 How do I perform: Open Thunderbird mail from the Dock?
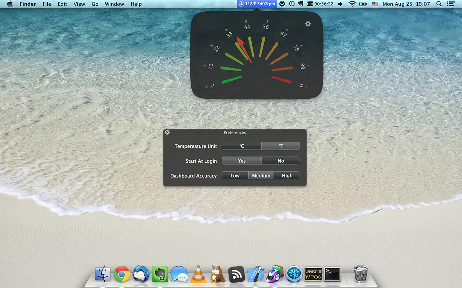(x=141, y=274)
